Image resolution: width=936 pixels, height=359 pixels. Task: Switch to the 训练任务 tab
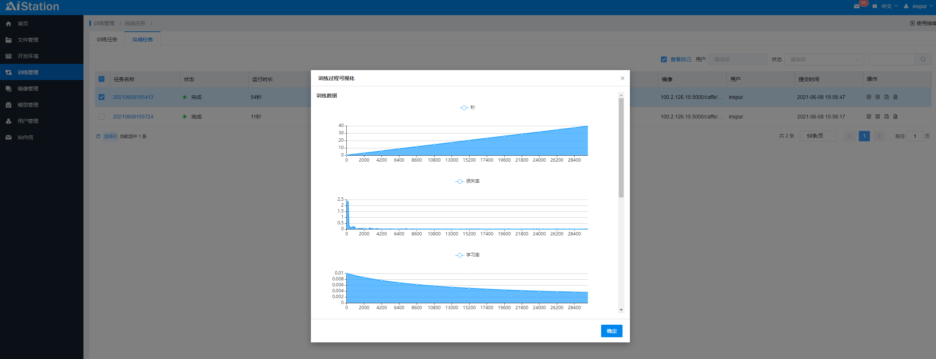(107, 39)
